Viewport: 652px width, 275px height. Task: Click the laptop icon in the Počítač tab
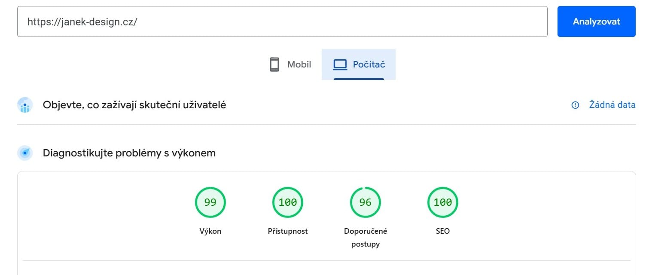[x=340, y=64]
